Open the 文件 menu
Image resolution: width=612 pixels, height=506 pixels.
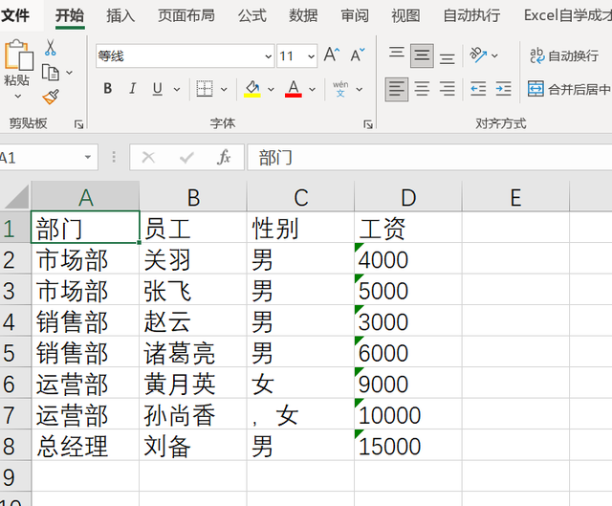[x=15, y=15]
